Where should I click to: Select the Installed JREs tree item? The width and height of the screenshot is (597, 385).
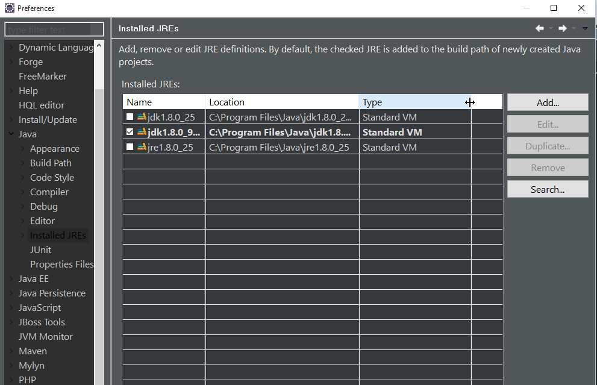[x=58, y=236]
